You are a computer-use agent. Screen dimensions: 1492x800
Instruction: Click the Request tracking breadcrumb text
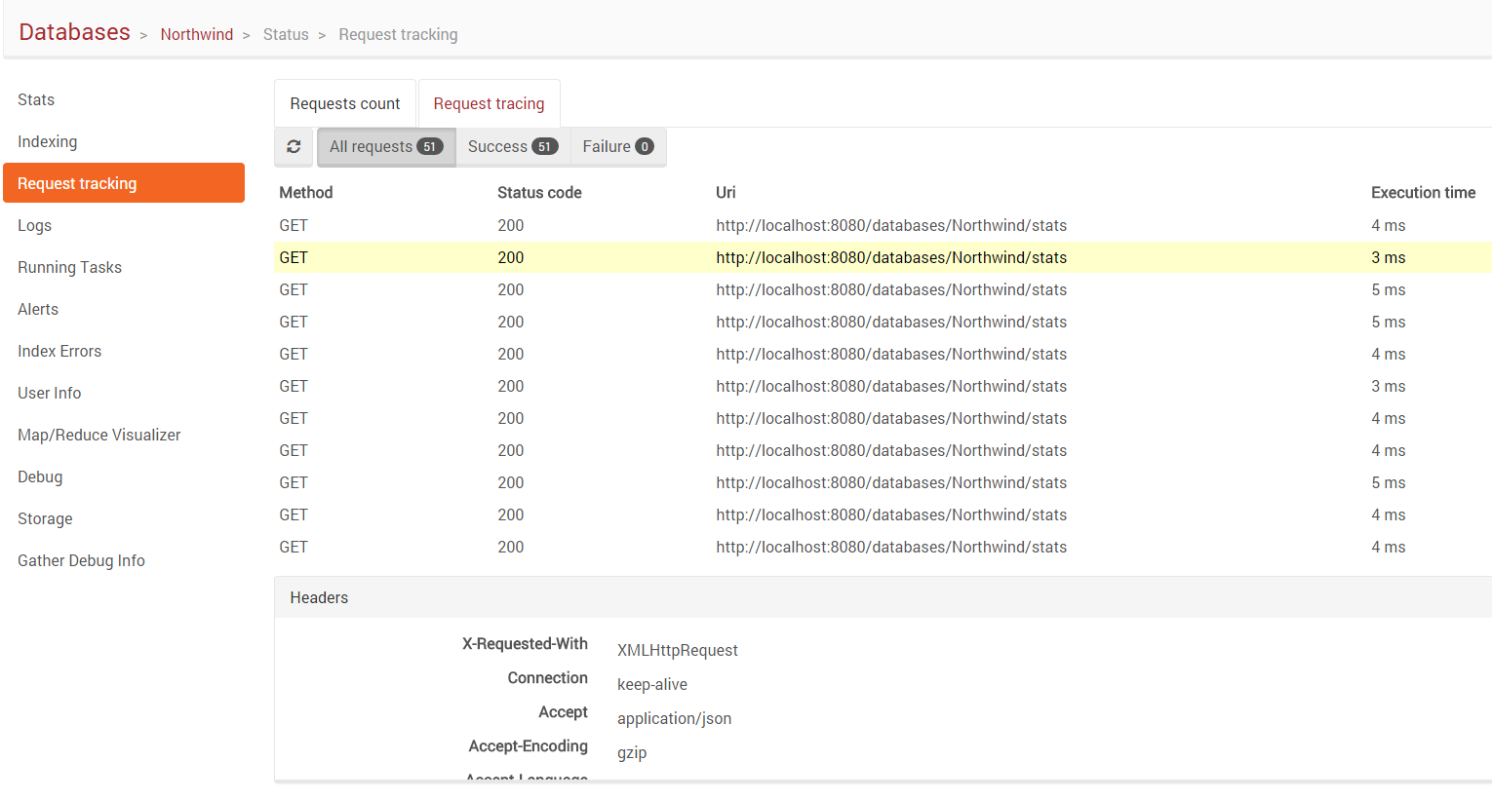point(398,34)
